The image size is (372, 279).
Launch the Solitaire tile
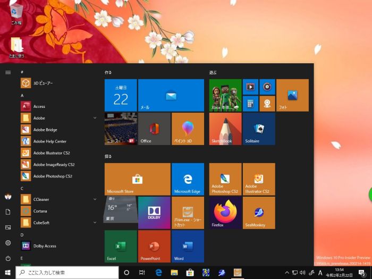click(x=259, y=129)
